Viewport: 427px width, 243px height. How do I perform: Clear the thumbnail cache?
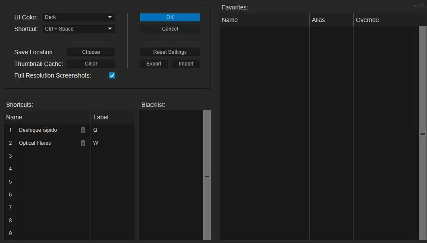click(x=91, y=64)
